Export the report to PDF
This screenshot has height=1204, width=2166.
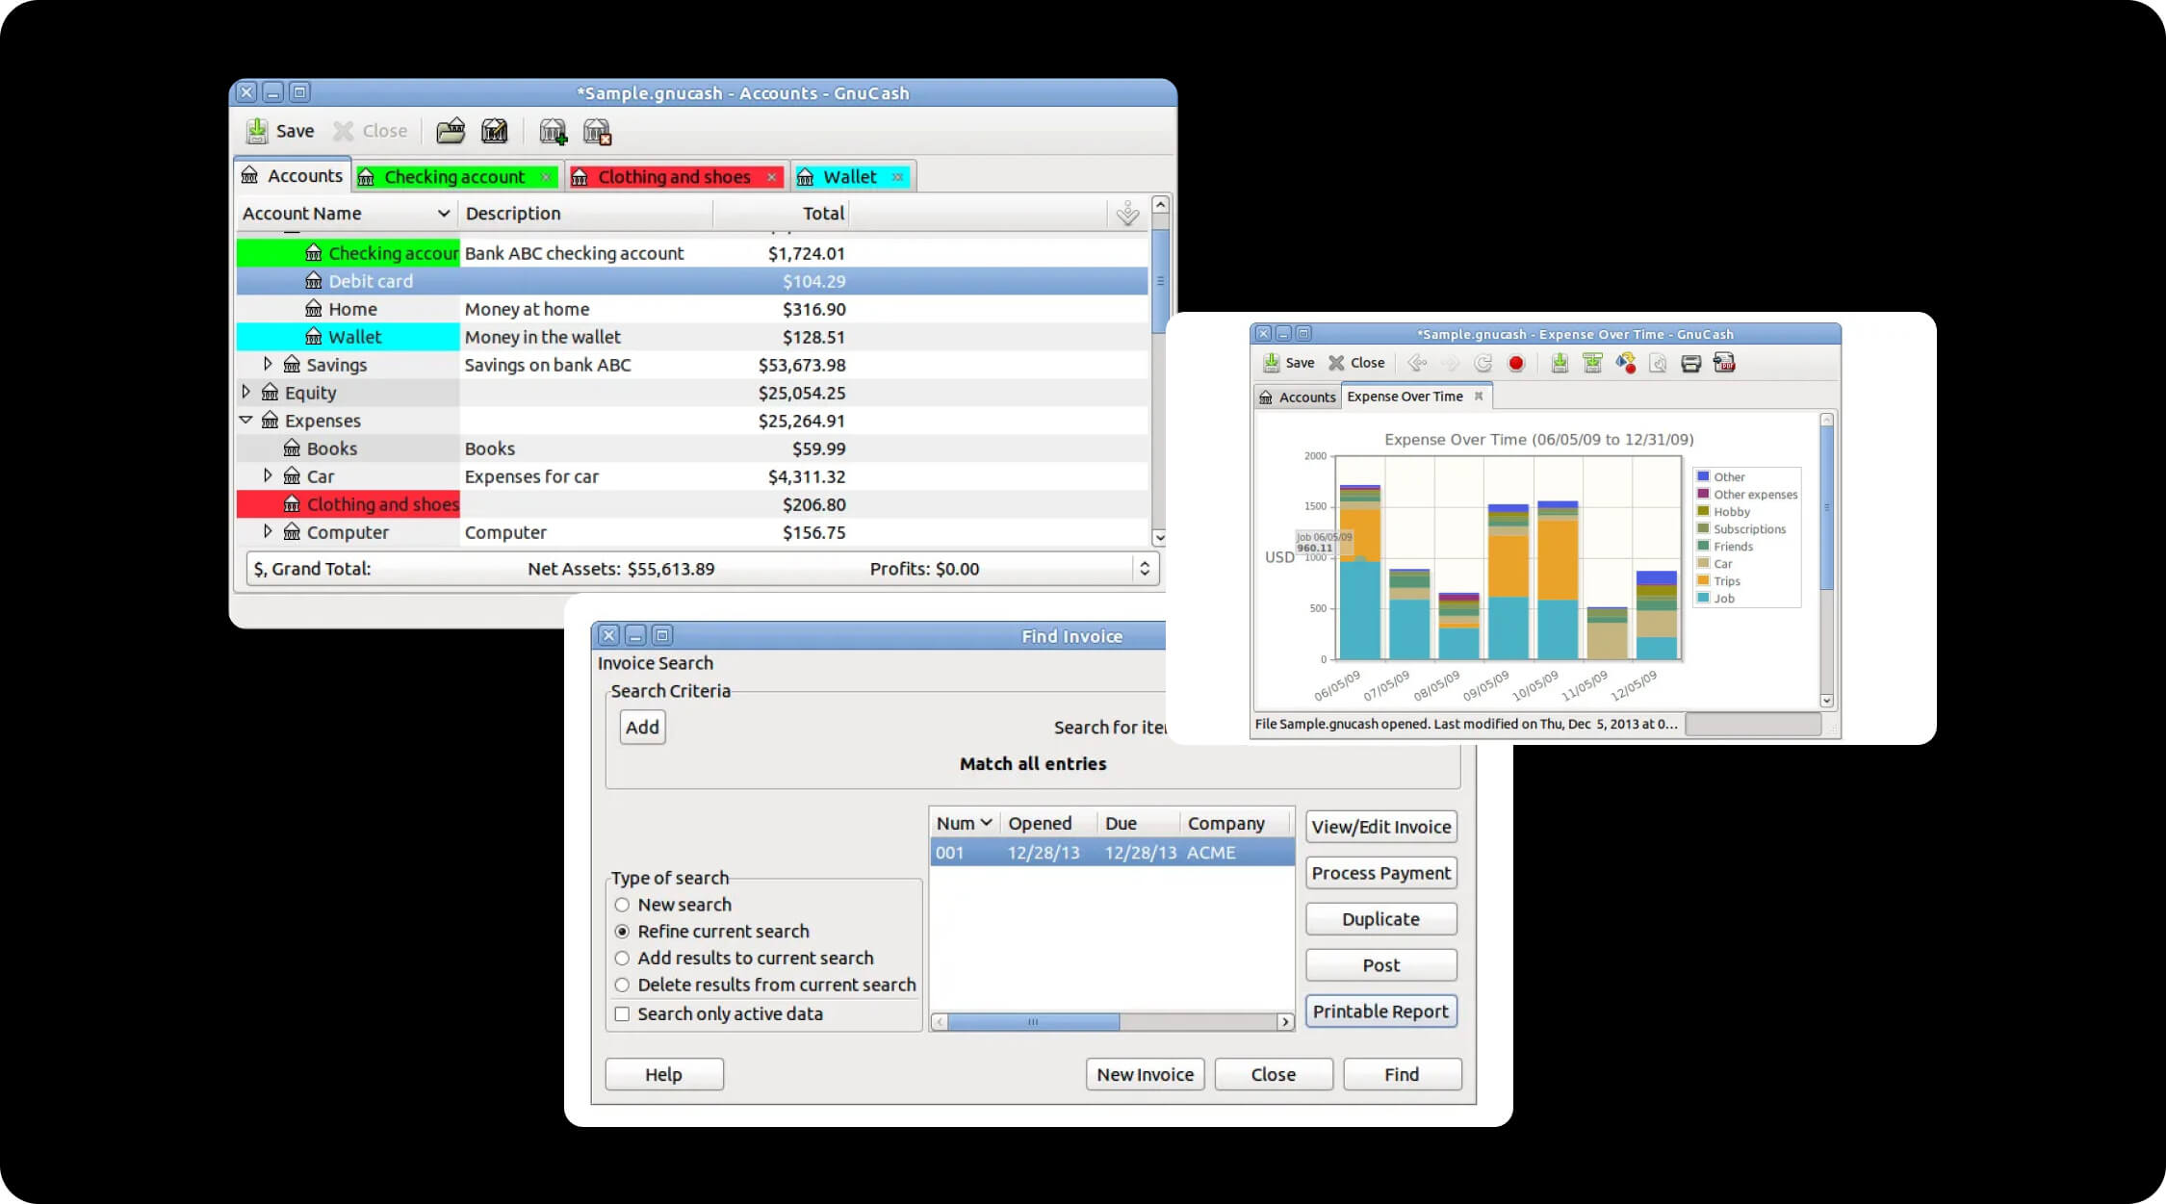point(1724,363)
